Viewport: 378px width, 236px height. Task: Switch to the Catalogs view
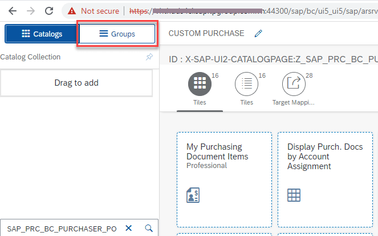(41, 34)
